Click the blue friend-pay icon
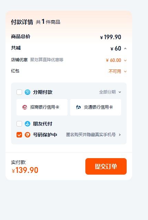 (28, 124)
